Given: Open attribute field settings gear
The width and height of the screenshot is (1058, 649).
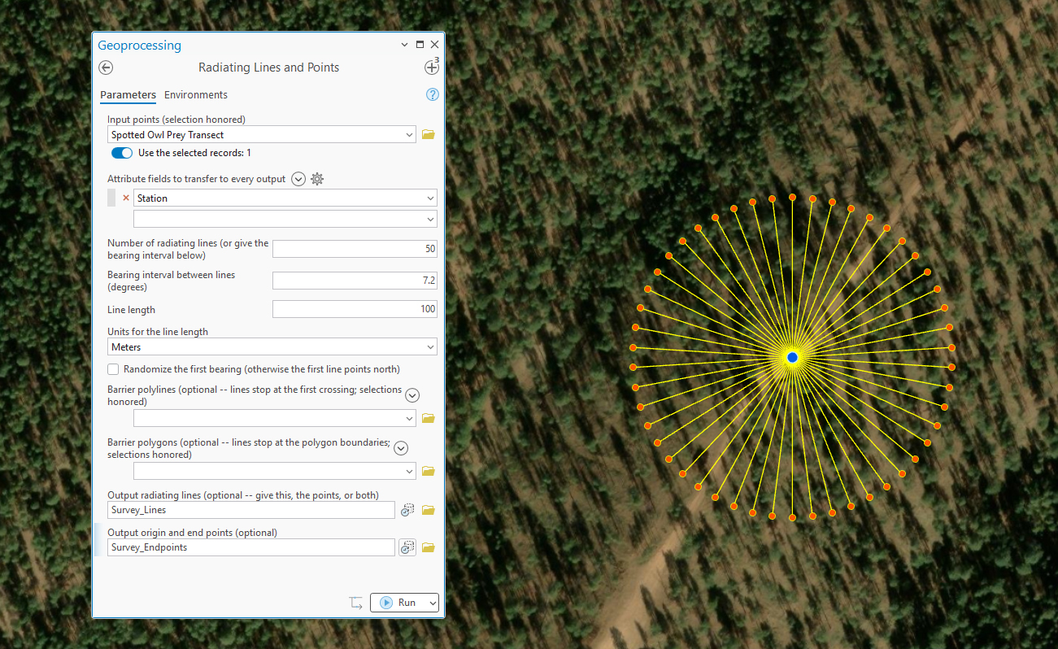Looking at the screenshot, I should [x=317, y=179].
